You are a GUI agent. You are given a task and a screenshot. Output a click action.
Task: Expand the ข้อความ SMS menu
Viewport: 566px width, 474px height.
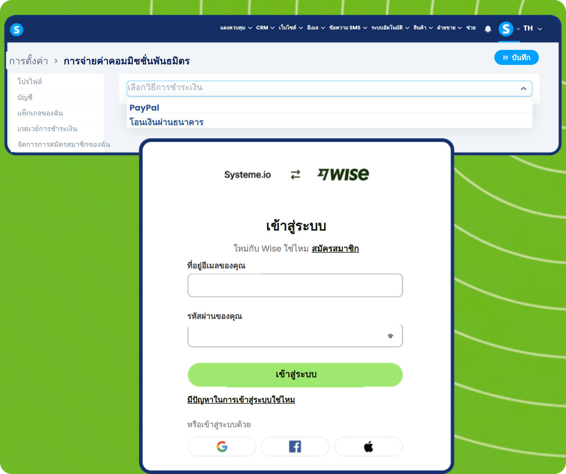(348, 28)
